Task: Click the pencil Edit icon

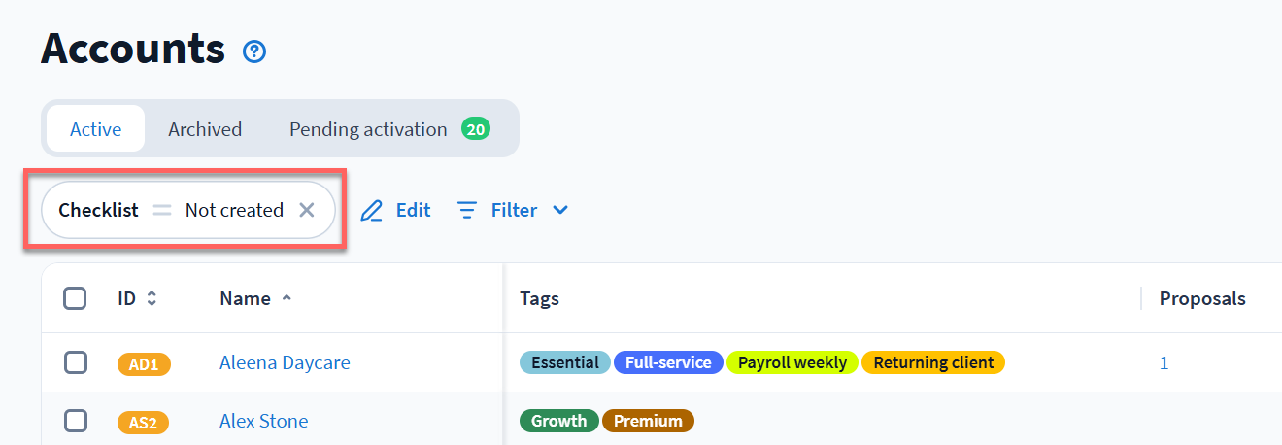Action: pyautogui.click(x=372, y=211)
